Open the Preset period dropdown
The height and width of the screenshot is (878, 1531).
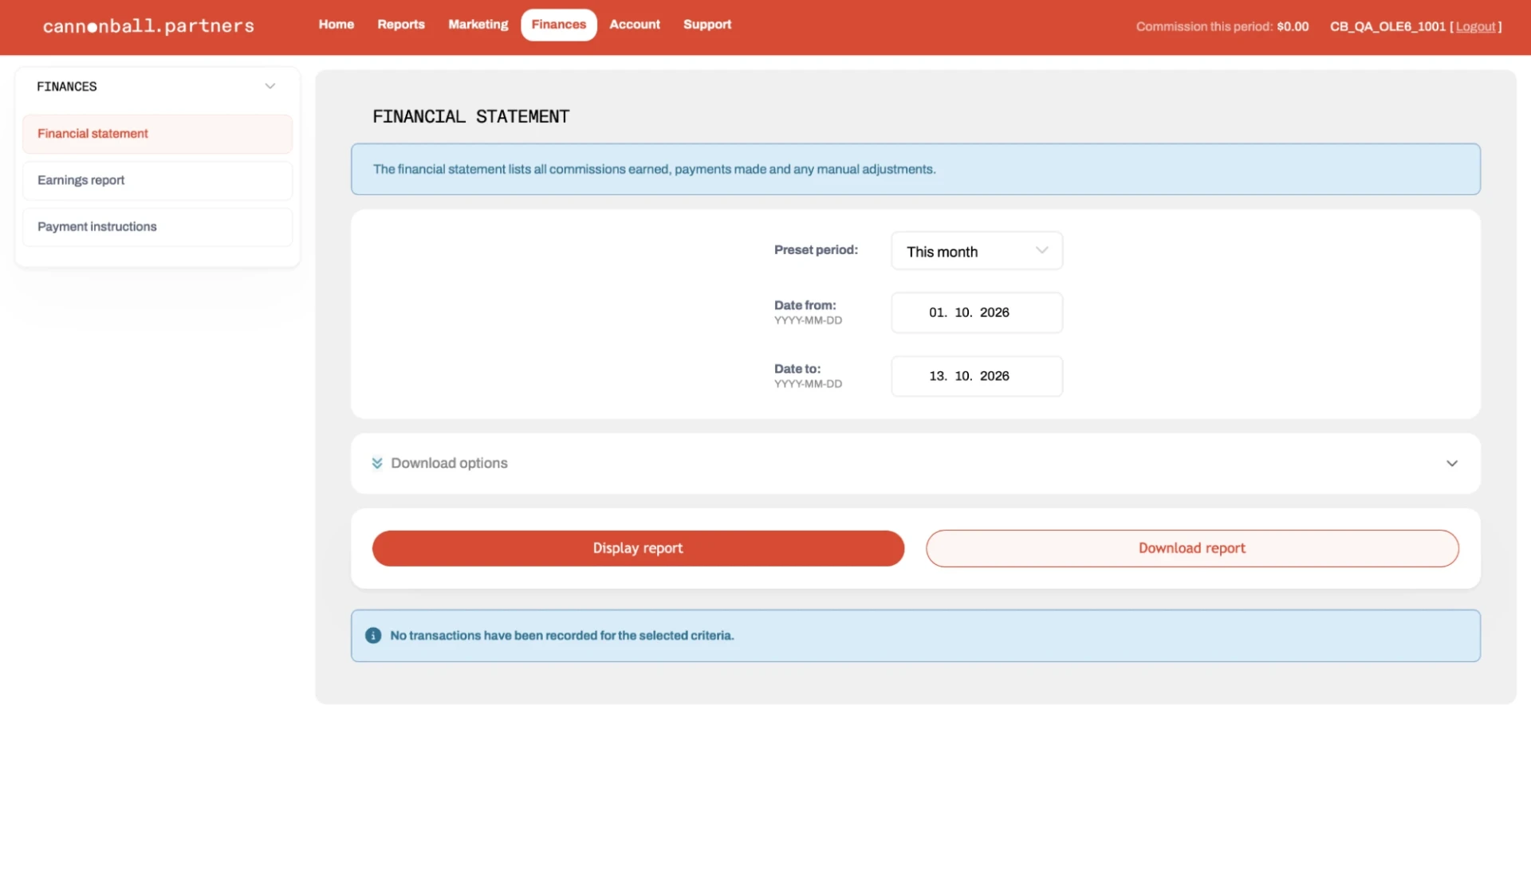click(976, 251)
